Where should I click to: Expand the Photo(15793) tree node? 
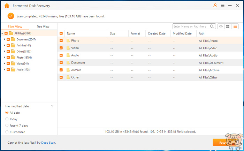(4, 58)
